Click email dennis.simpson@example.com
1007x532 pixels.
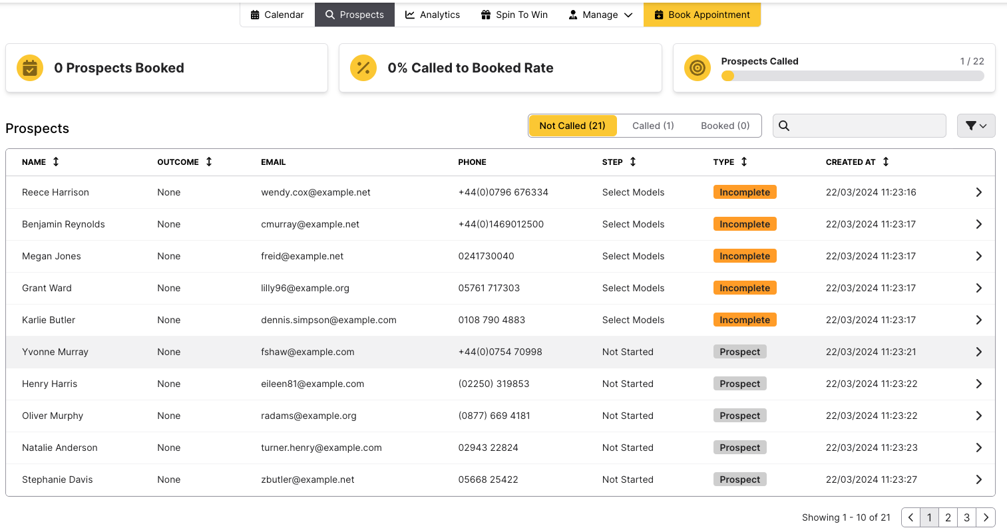(329, 320)
